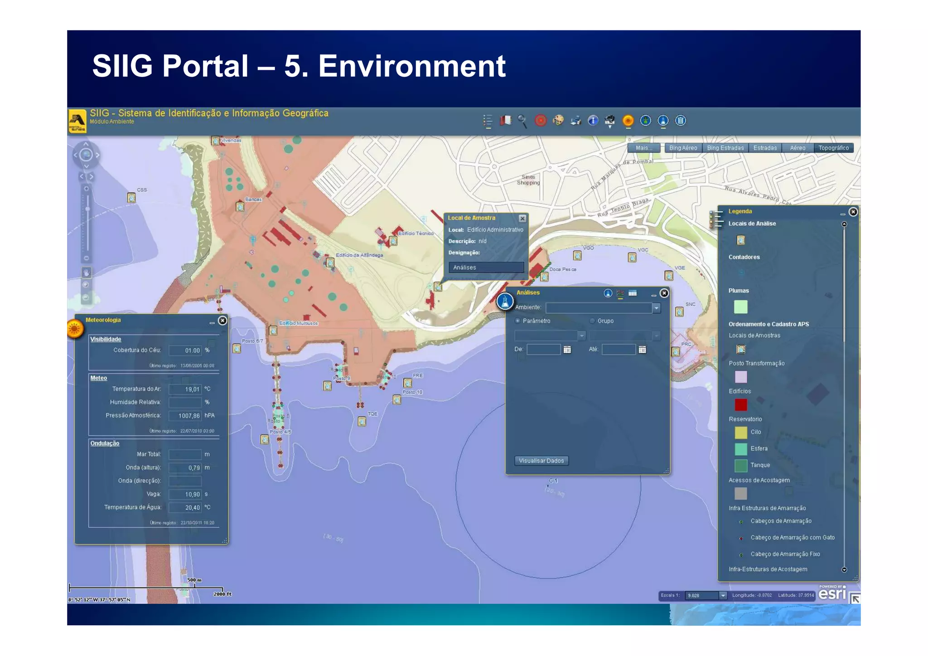Switch to table view in Análises panel

point(633,293)
